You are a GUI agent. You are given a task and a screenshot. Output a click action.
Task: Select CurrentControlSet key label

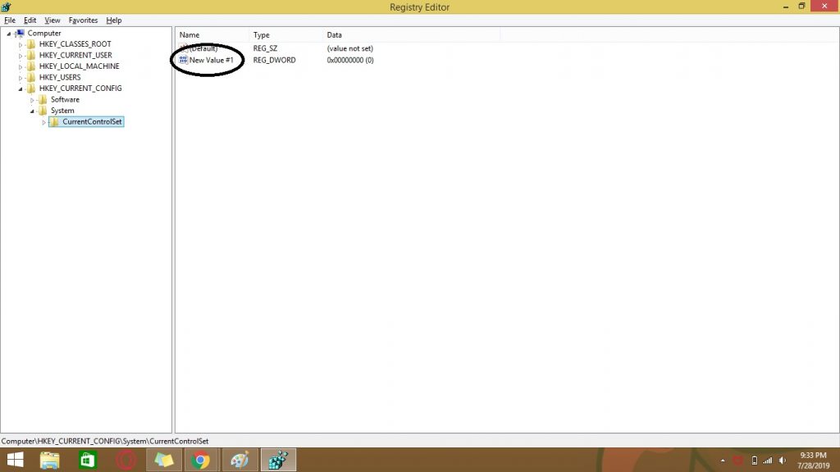(92, 122)
